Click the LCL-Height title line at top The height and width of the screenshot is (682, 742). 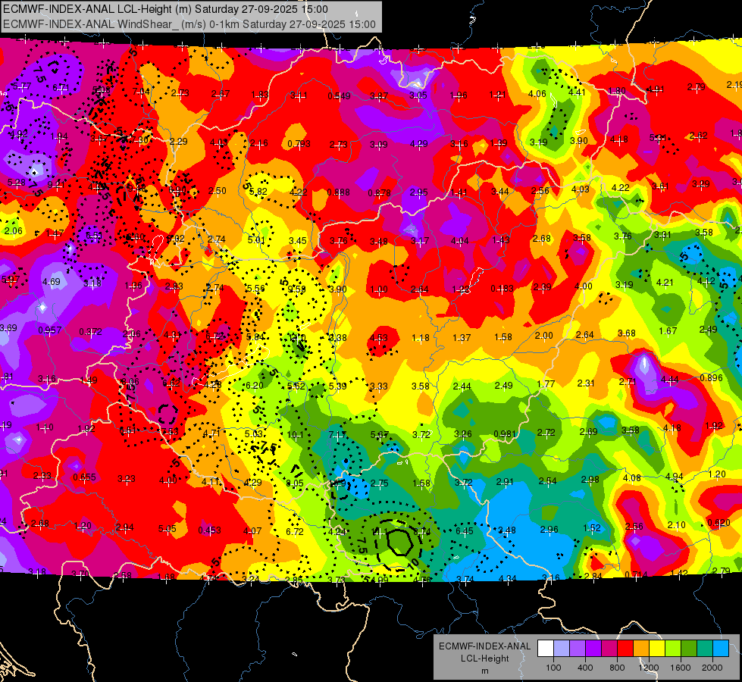pos(166,9)
